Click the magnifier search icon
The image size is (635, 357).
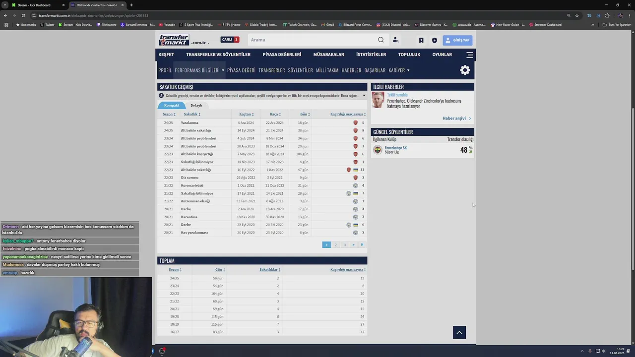(381, 40)
